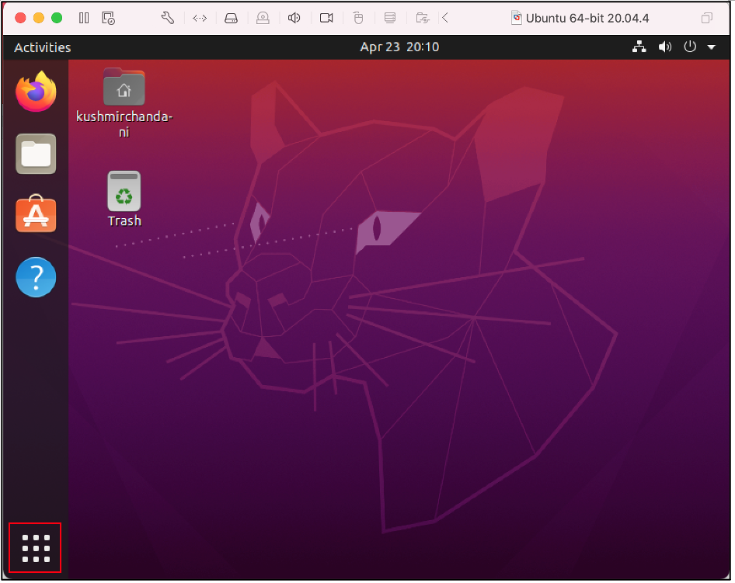Open the Help app from the dock
This screenshot has width=735, height=583.
[35, 277]
